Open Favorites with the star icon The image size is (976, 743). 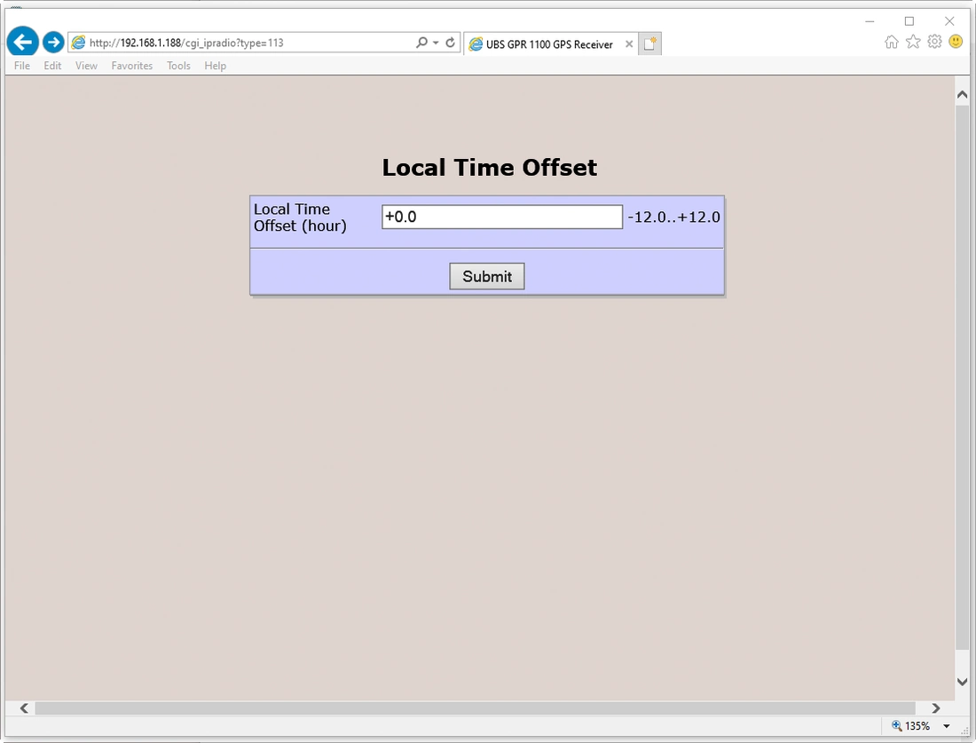(x=913, y=42)
